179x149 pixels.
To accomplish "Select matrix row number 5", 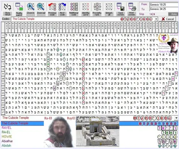I will click(3, 55).
